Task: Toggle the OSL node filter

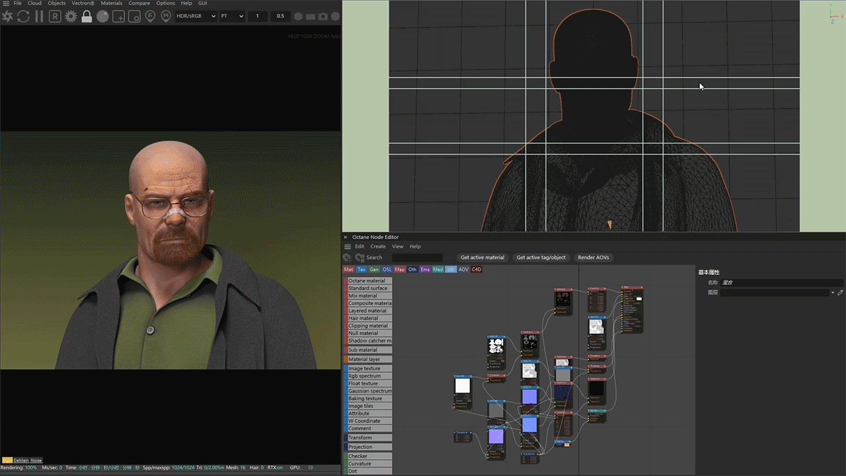Action: coord(387,270)
